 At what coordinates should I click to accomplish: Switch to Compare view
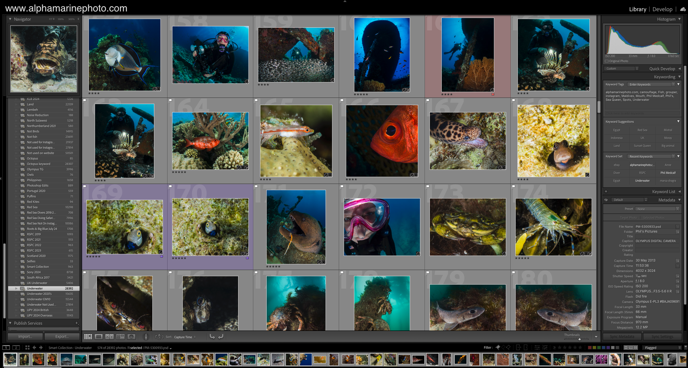[109, 337]
